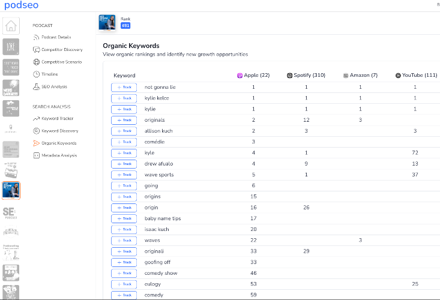This screenshot has width=440, height=300.
Task: Open Competitor Discovery
Action: tap(62, 50)
